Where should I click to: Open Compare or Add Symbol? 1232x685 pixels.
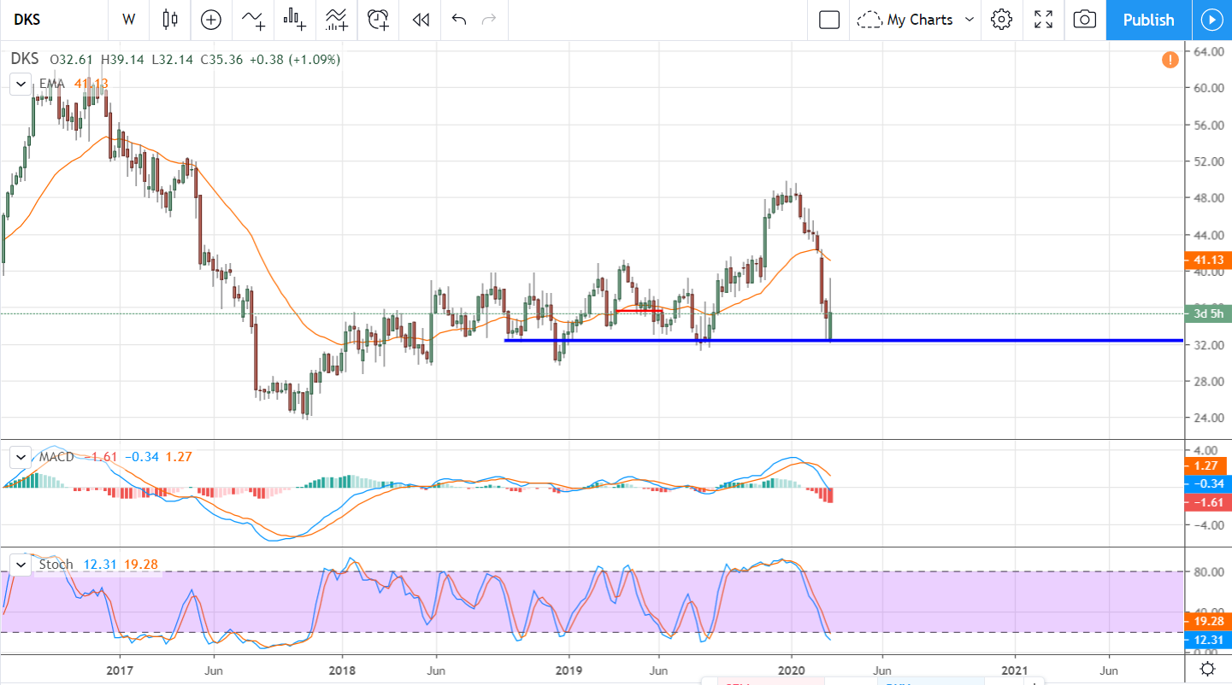point(211,20)
